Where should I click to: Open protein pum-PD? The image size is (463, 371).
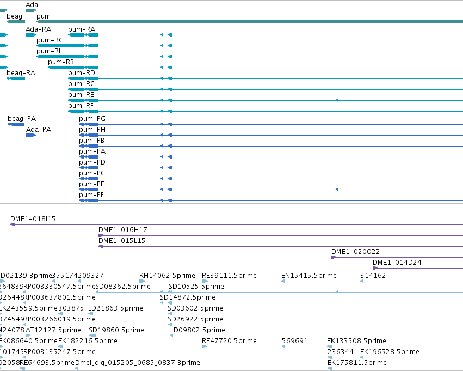click(92, 162)
